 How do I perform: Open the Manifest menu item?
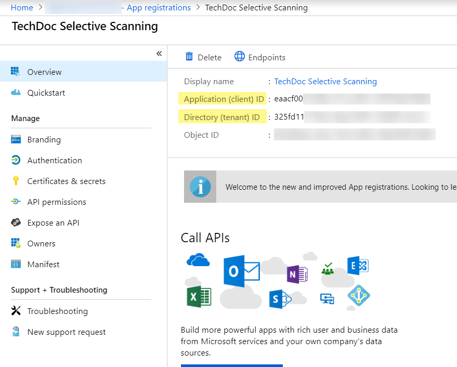pos(43,264)
